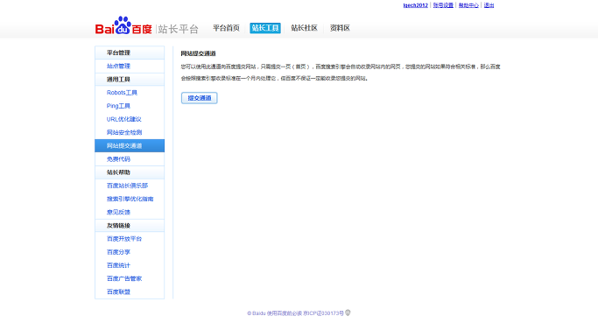Click the 通用工具 section header
Image resolution: width=598 pixels, height=323 pixels.
click(x=130, y=80)
